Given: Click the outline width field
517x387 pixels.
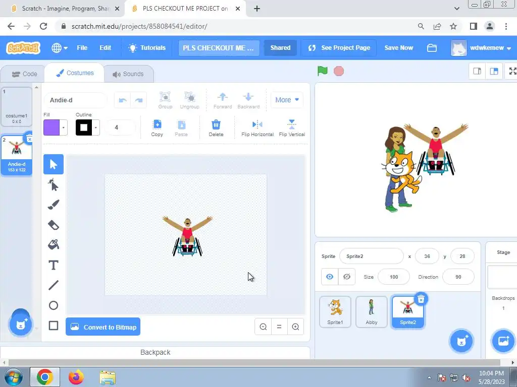Looking at the screenshot, I should click(x=120, y=127).
